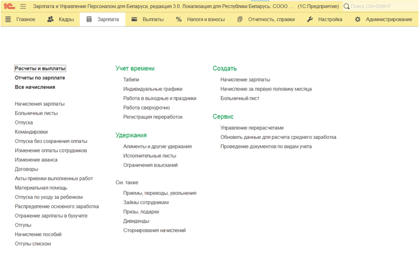Open Работа в выходные и праздники
419x261 pixels.
(x=160, y=98)
